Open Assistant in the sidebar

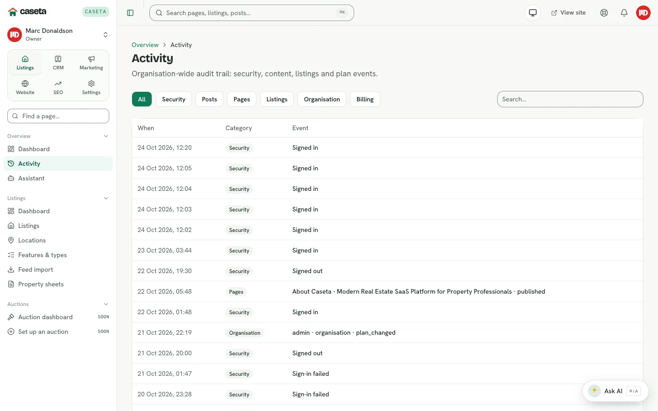tap(58, 178)
